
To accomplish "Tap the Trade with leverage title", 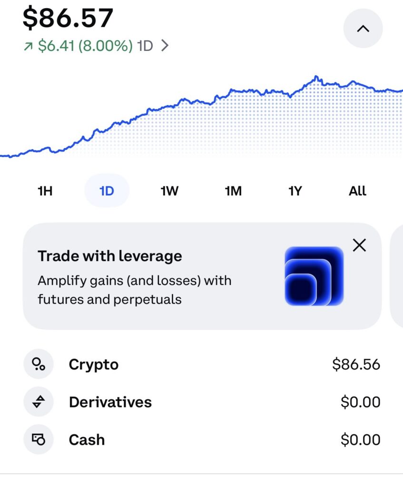I will (x=109, y=256).
